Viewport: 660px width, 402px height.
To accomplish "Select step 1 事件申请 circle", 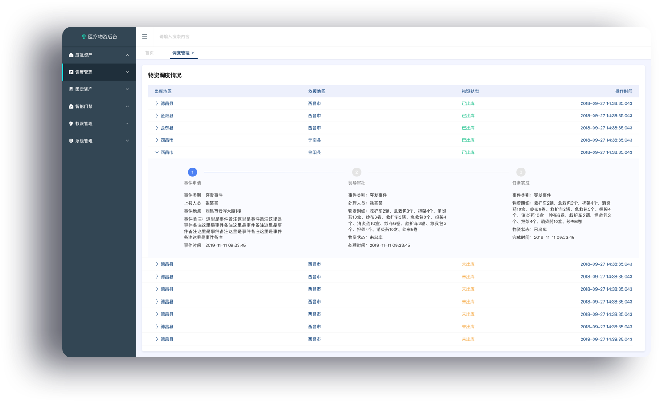I will [x=192, y=172].
